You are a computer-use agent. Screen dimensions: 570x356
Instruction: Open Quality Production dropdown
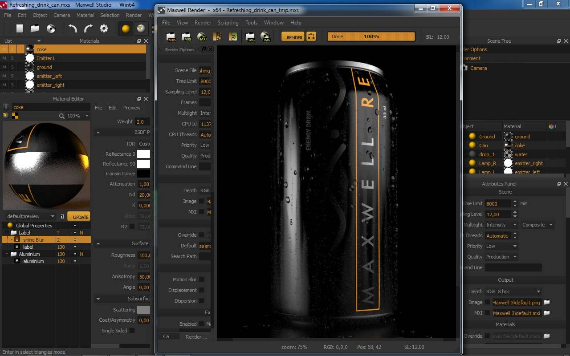[501, 257]
